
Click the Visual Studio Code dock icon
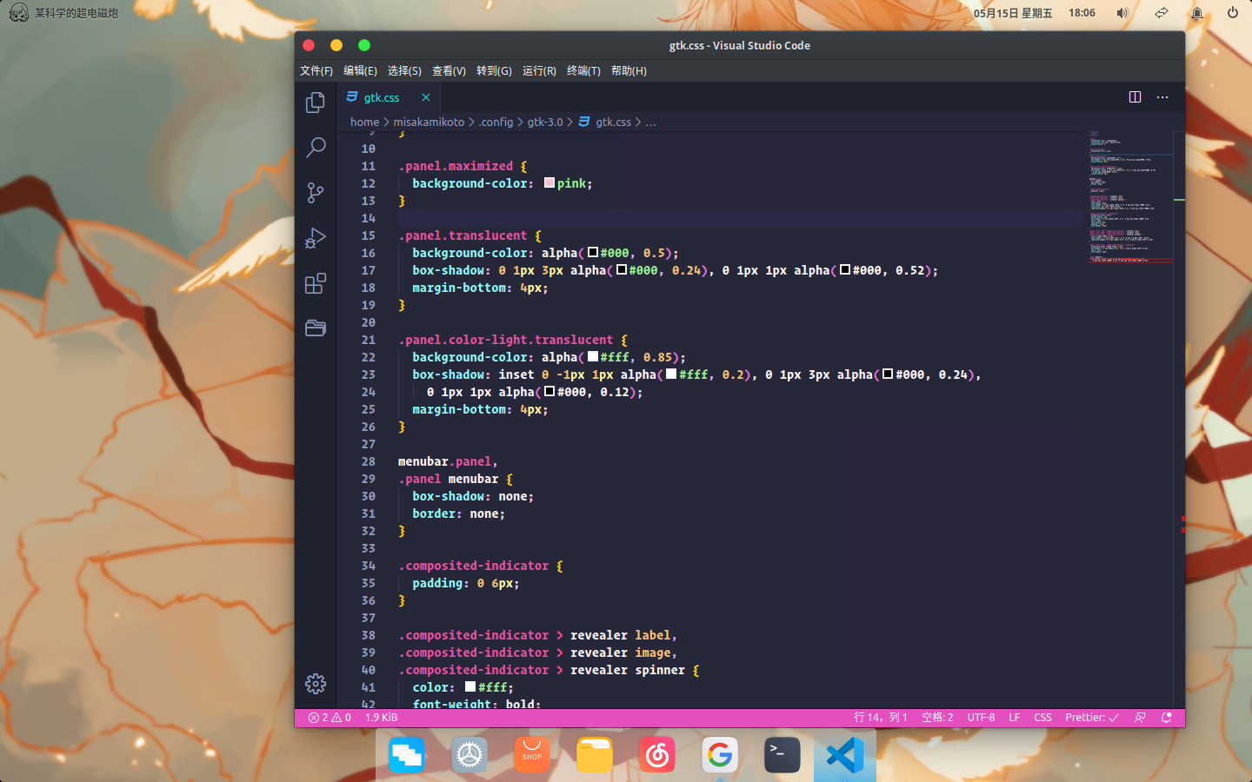[x=845, y=755]
